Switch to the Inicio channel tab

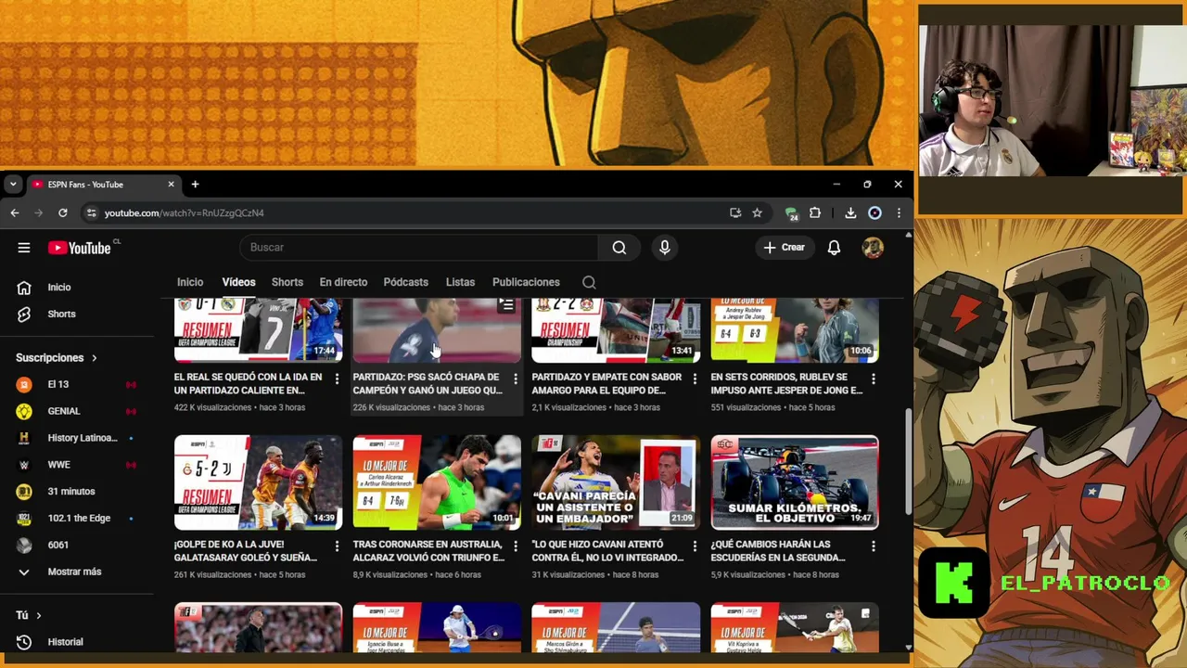tap(190, 282)
